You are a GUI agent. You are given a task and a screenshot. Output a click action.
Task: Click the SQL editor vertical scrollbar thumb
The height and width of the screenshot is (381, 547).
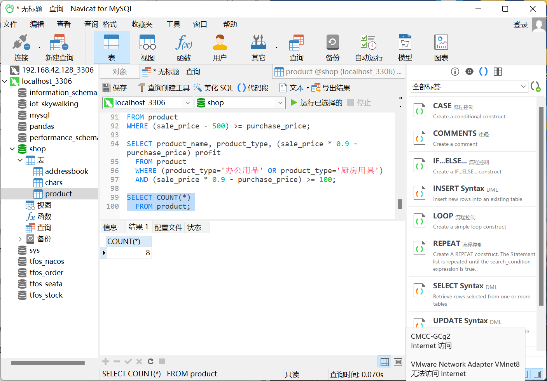tap(400, 204)
